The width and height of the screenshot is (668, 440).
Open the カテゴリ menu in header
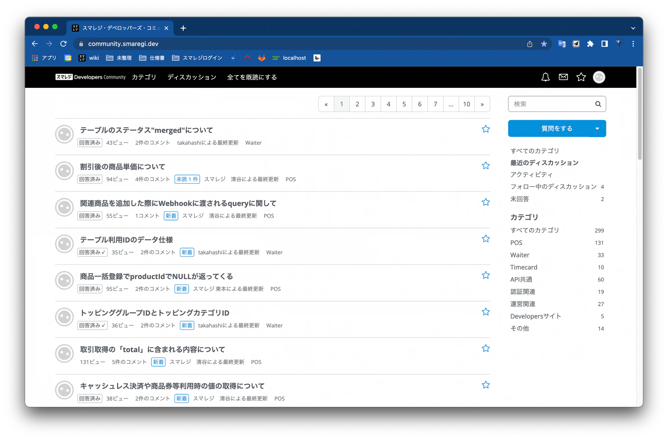(144, 77)
